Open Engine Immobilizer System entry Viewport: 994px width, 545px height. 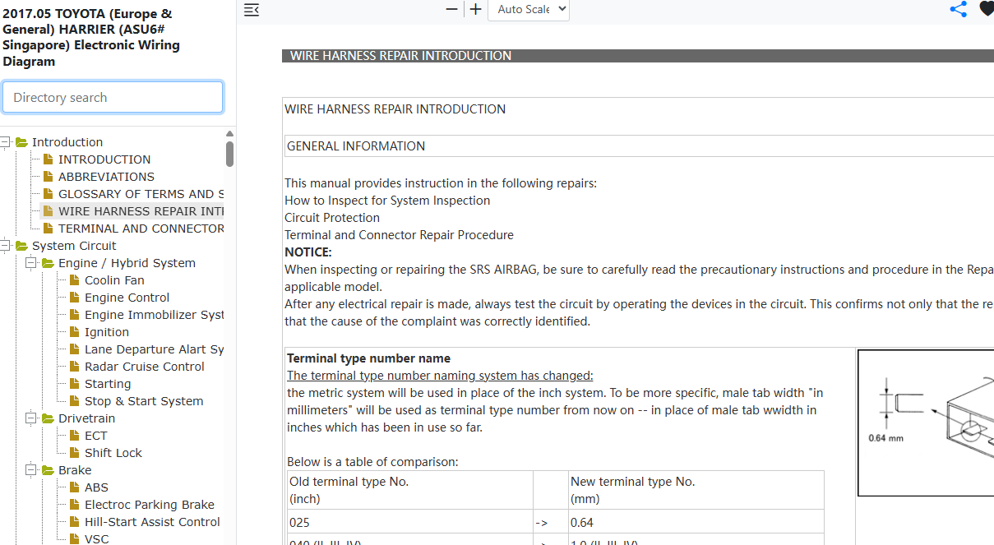coord(154,315)
